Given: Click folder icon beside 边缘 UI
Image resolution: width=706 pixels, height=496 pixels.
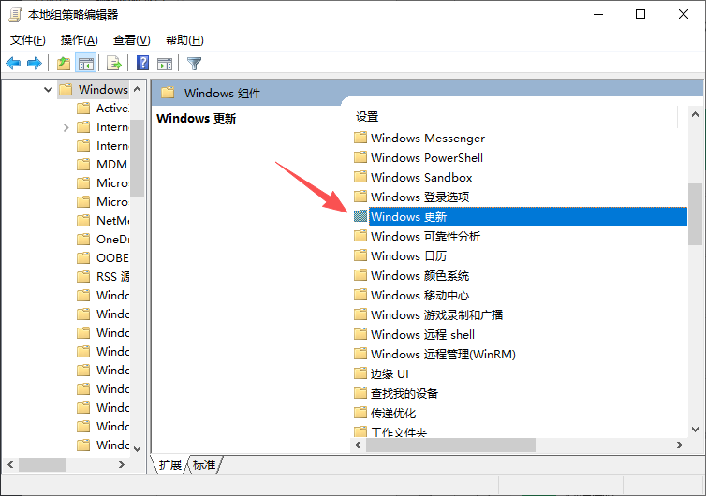Looking at the screenshot, I should [360, 373].
